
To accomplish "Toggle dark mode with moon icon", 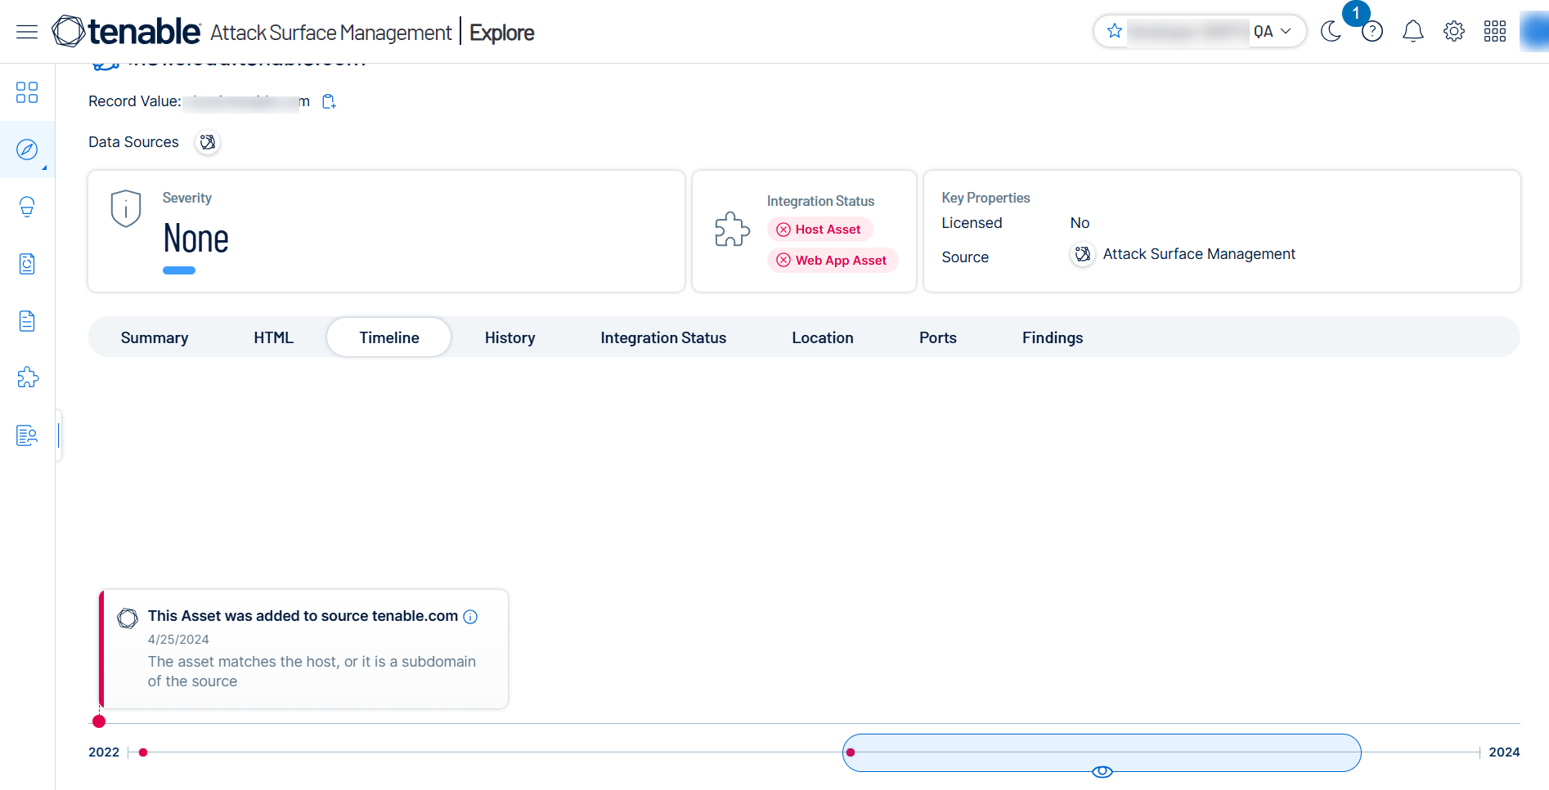I will coord(1331,32).
